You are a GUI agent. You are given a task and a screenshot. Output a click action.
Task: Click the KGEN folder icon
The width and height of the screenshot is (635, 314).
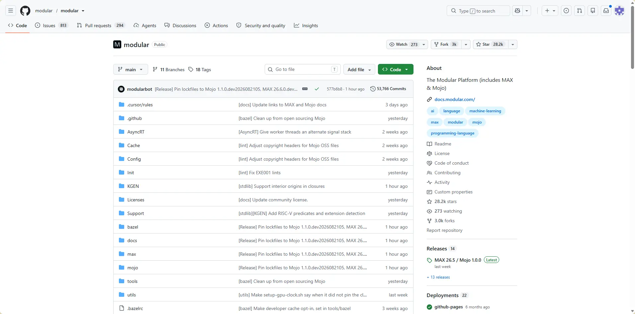[x=122, y=186]
